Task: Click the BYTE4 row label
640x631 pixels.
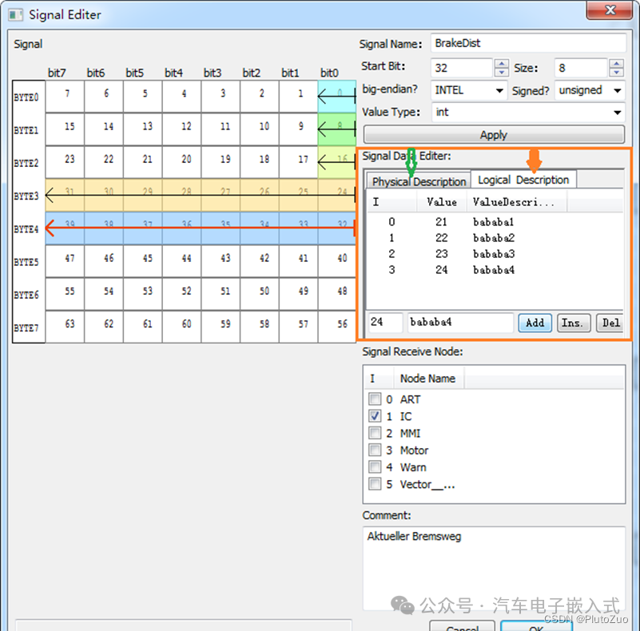Action: pyautogui.click(x=26, y=229)
